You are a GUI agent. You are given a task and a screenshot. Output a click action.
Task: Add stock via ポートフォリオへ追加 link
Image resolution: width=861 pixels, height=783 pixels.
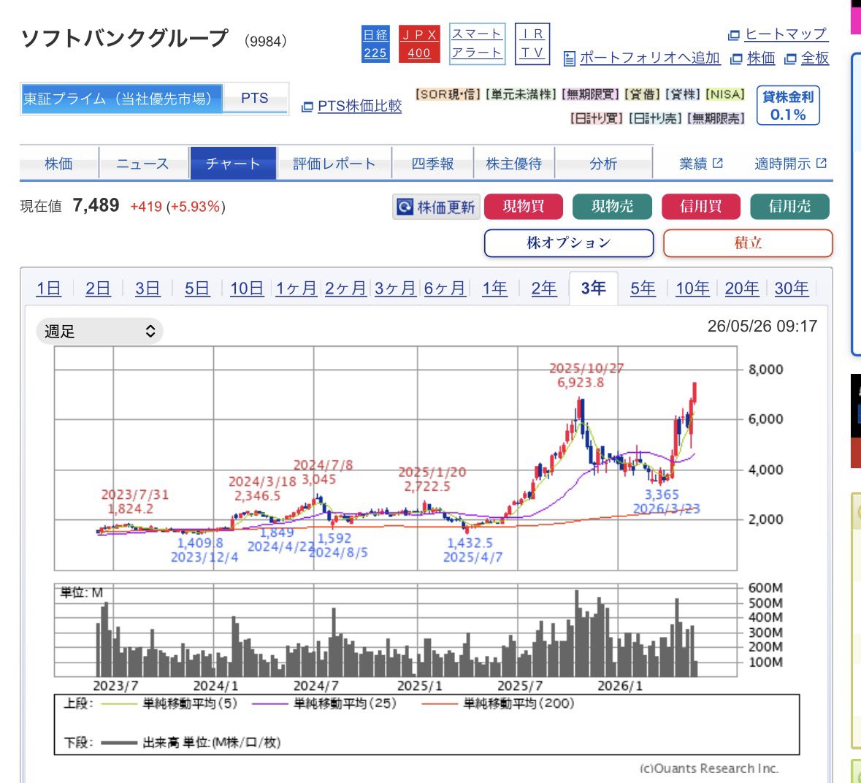point(650,58)
